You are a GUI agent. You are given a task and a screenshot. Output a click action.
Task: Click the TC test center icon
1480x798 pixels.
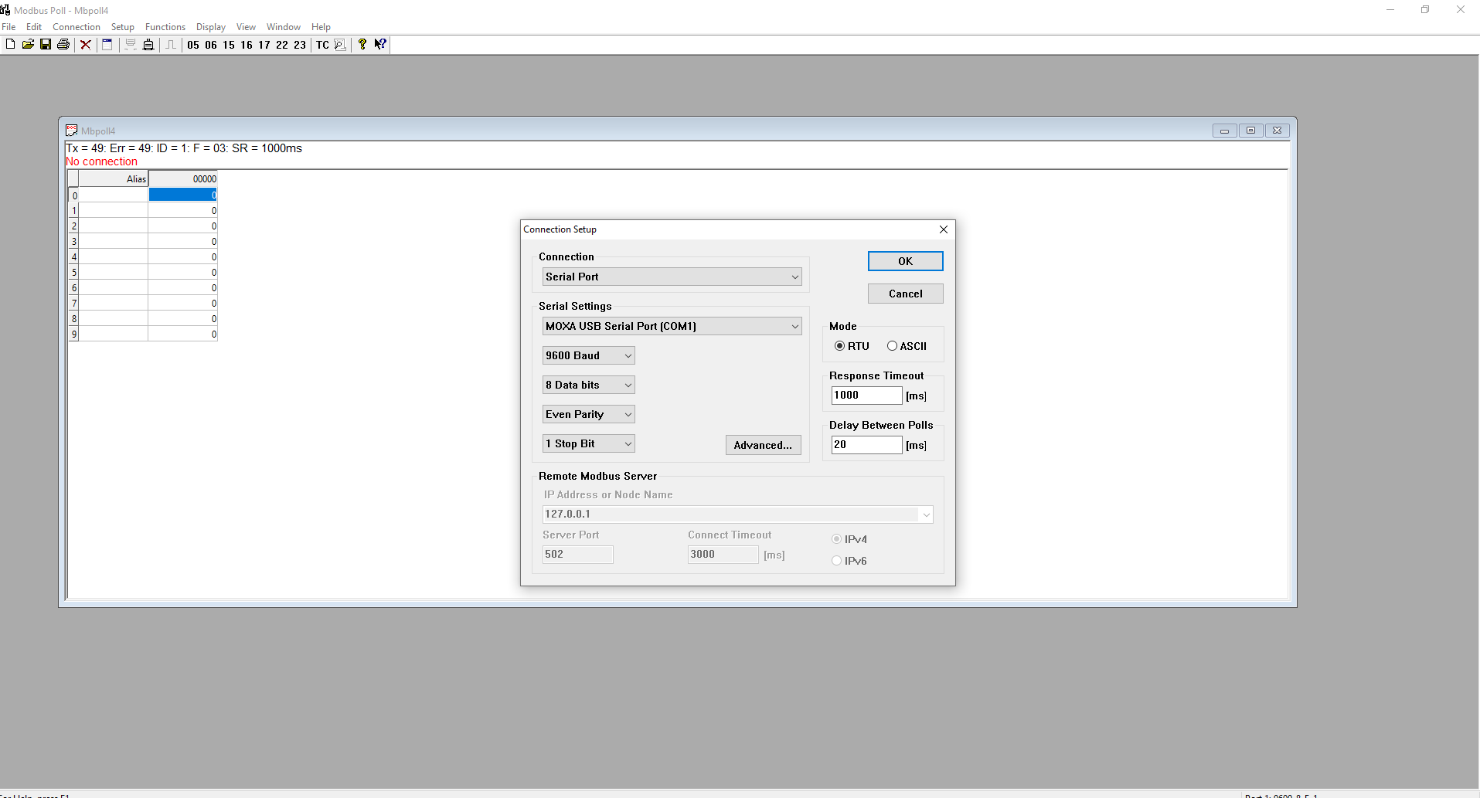click(x=322, y=45)
